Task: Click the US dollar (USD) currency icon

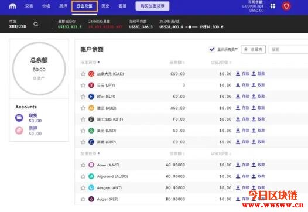Action: (91, 131)
